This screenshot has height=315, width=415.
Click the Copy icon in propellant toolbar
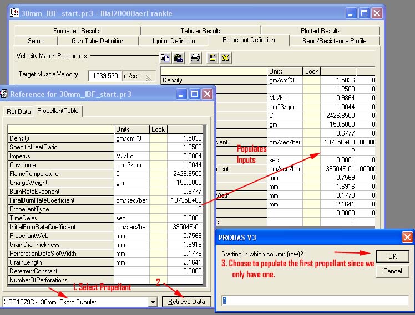[165, 58]
